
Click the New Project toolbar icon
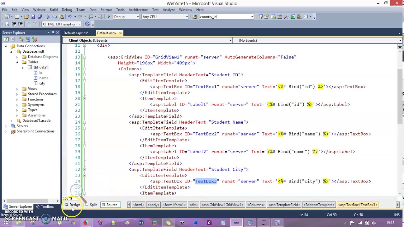point(7,17)
